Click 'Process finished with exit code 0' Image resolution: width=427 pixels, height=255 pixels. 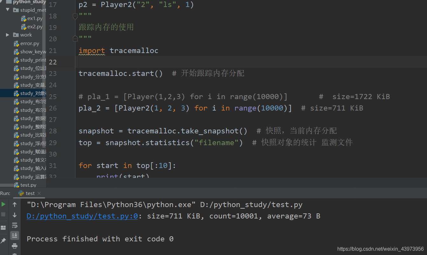pyautogui.click(x=100, y=239)
